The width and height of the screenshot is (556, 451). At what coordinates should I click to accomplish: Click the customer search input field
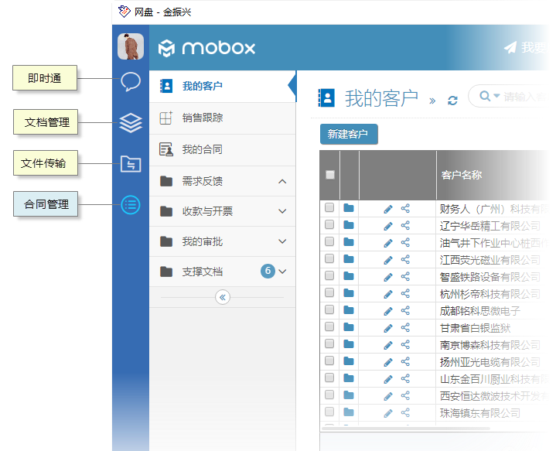pyautogui.click(x=524, y=96)
